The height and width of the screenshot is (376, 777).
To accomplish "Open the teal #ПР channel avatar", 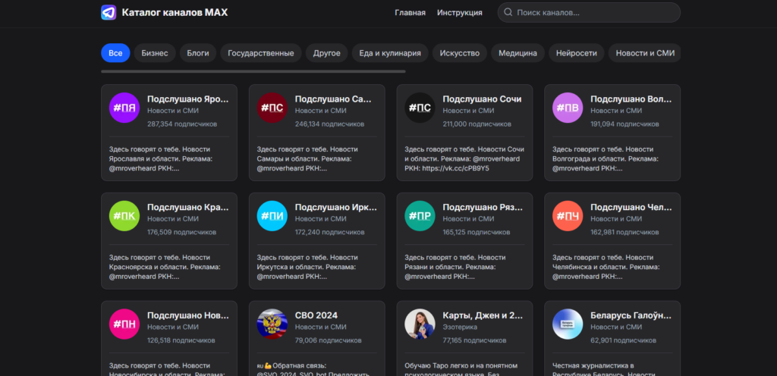I will 420,216.
